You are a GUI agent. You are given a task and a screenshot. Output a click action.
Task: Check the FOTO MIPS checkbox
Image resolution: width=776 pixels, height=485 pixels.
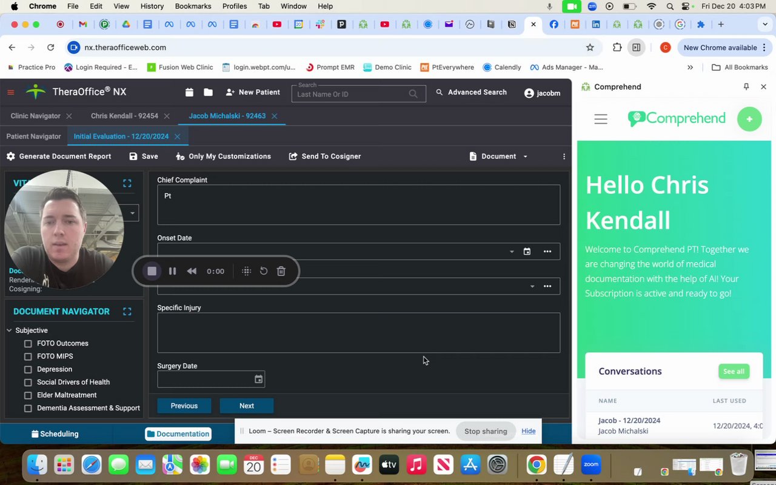28,356
